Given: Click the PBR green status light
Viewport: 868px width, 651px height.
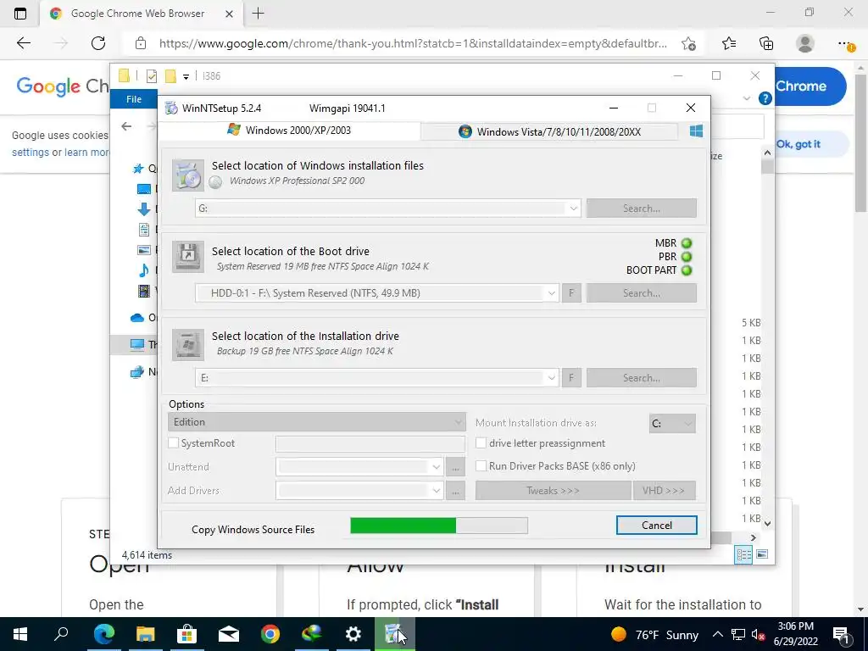Looking at the screenshot, I should pyautogui.click(x=687, y=257).
